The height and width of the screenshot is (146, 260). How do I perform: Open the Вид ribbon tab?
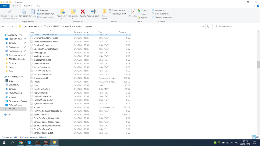[x=38, y=6]
